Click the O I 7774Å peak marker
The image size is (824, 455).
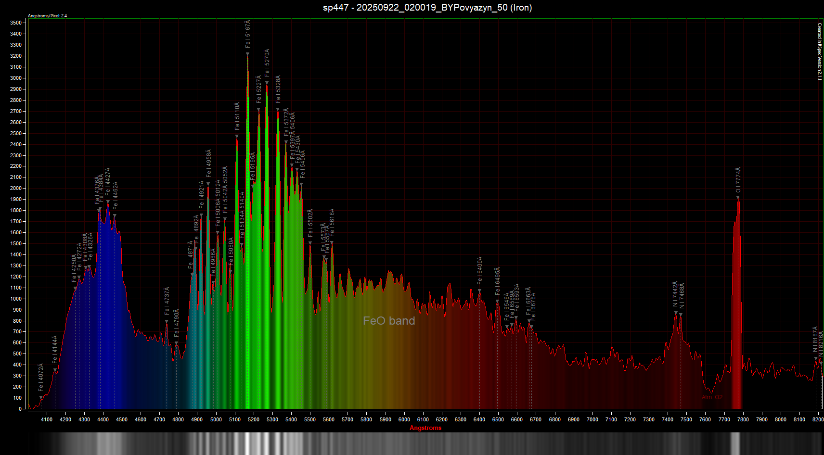[x=738, y=197]
